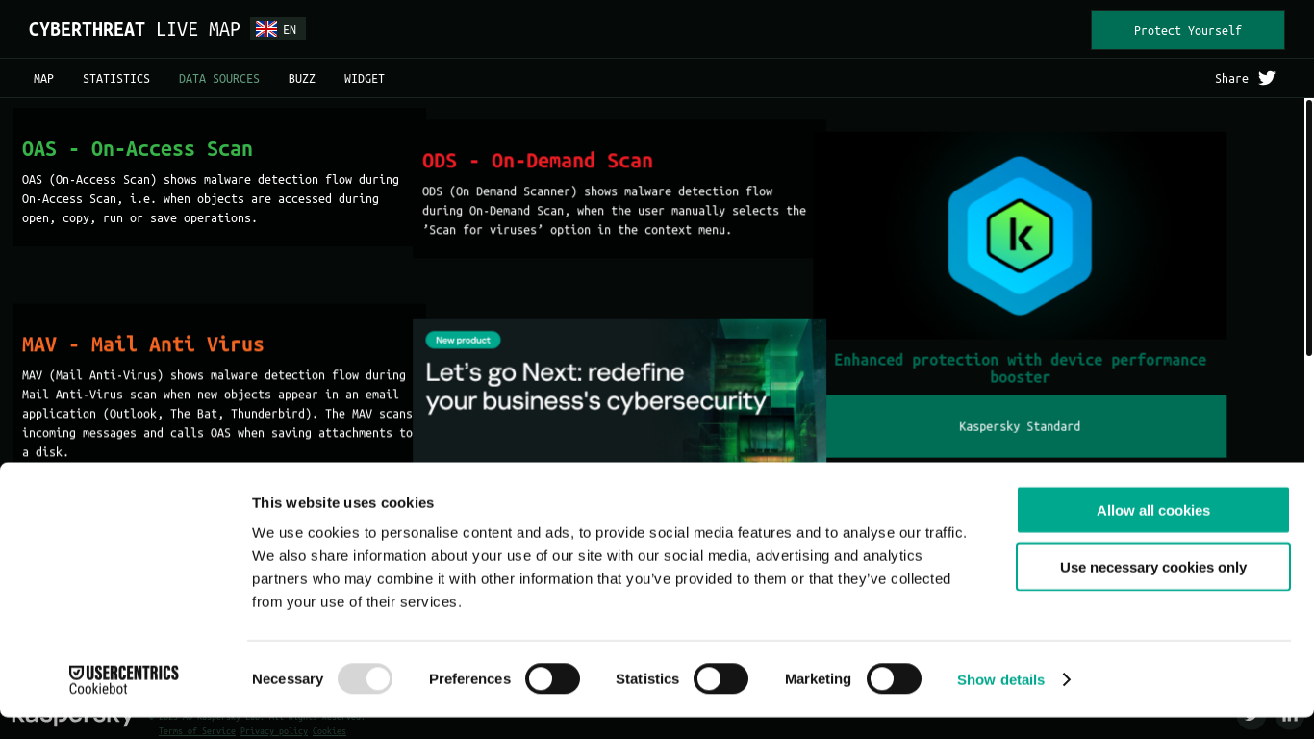Choose Use necessary cookies only
Viewport: 1314px width, 739px height.
[x=1153, y=567]
